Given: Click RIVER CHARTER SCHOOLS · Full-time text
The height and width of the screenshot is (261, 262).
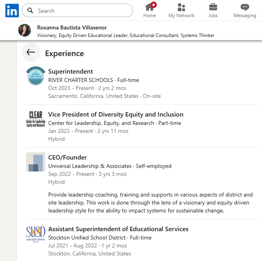Looking at the screenshot, I should point(94,80).
